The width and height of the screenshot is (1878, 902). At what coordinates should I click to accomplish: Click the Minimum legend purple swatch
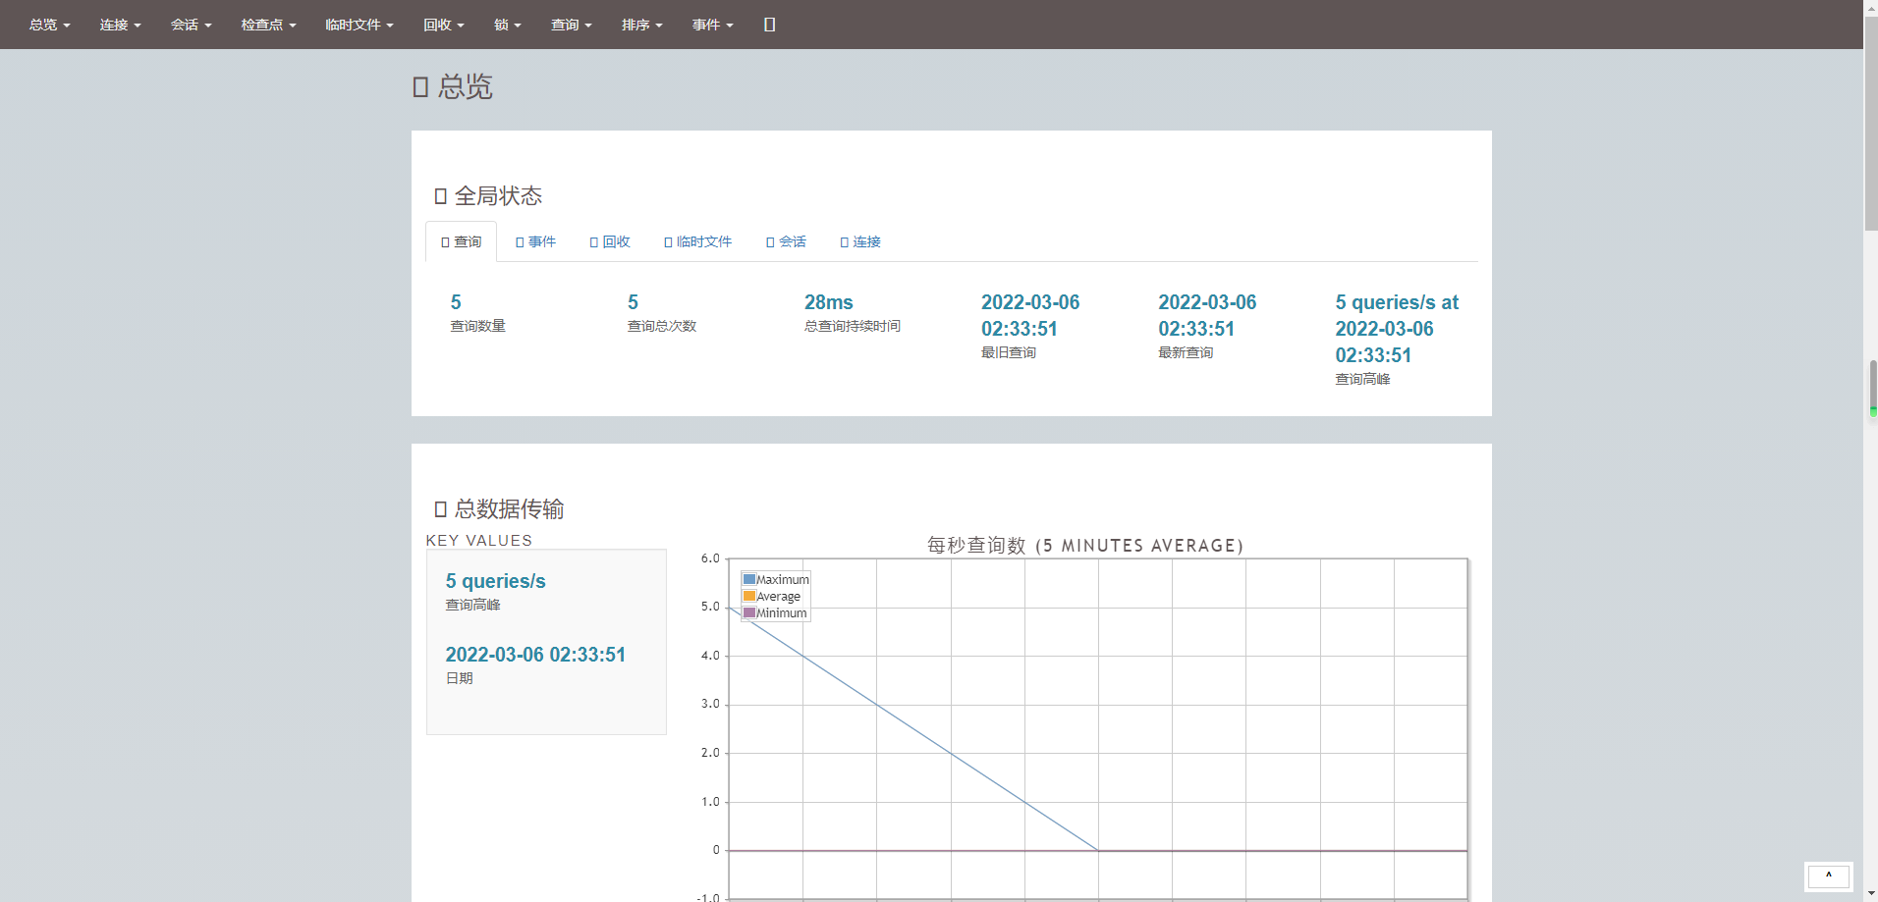(x=749, y=612)
